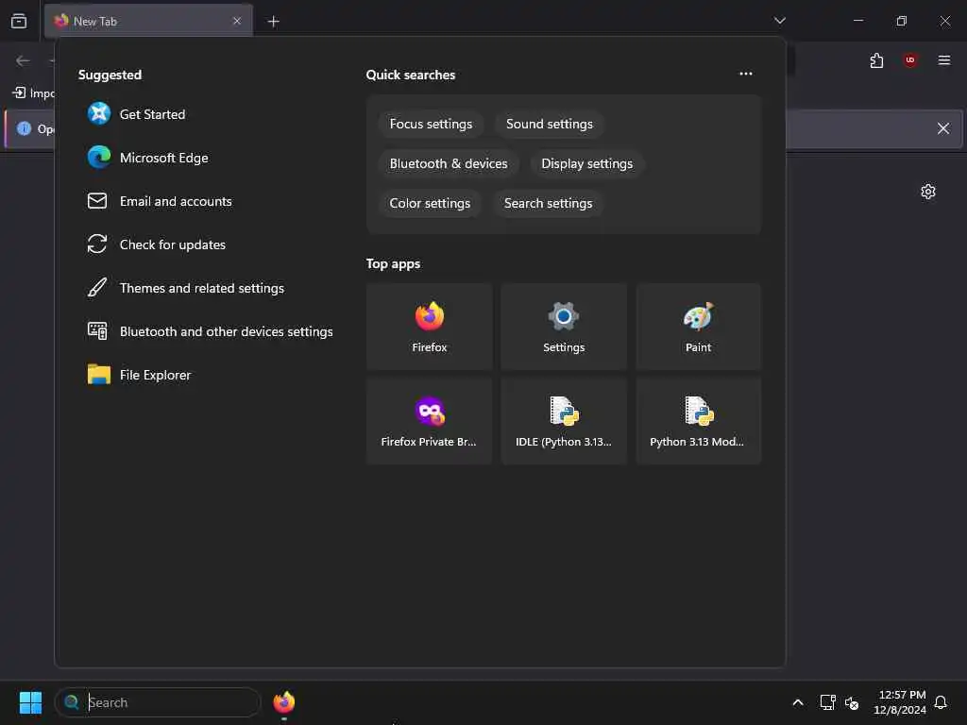
Task: Launch Microsoft Edge from Suggested
Action: [x=163, y=158]
